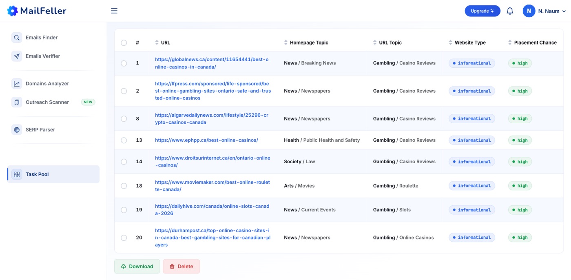This screenshot has width=571, height=280.
Task: Click the N user avatar circle
Action: coord(529,11)
